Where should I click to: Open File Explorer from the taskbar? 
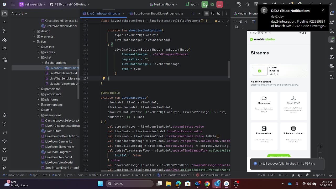(169, 184)
